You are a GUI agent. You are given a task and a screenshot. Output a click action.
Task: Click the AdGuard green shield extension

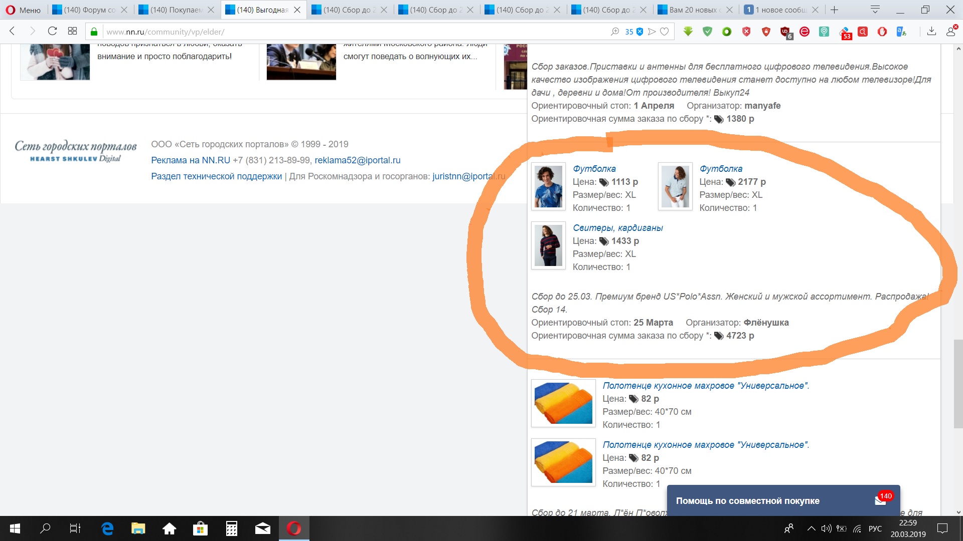pyautogui.click(x=707, y=32)
